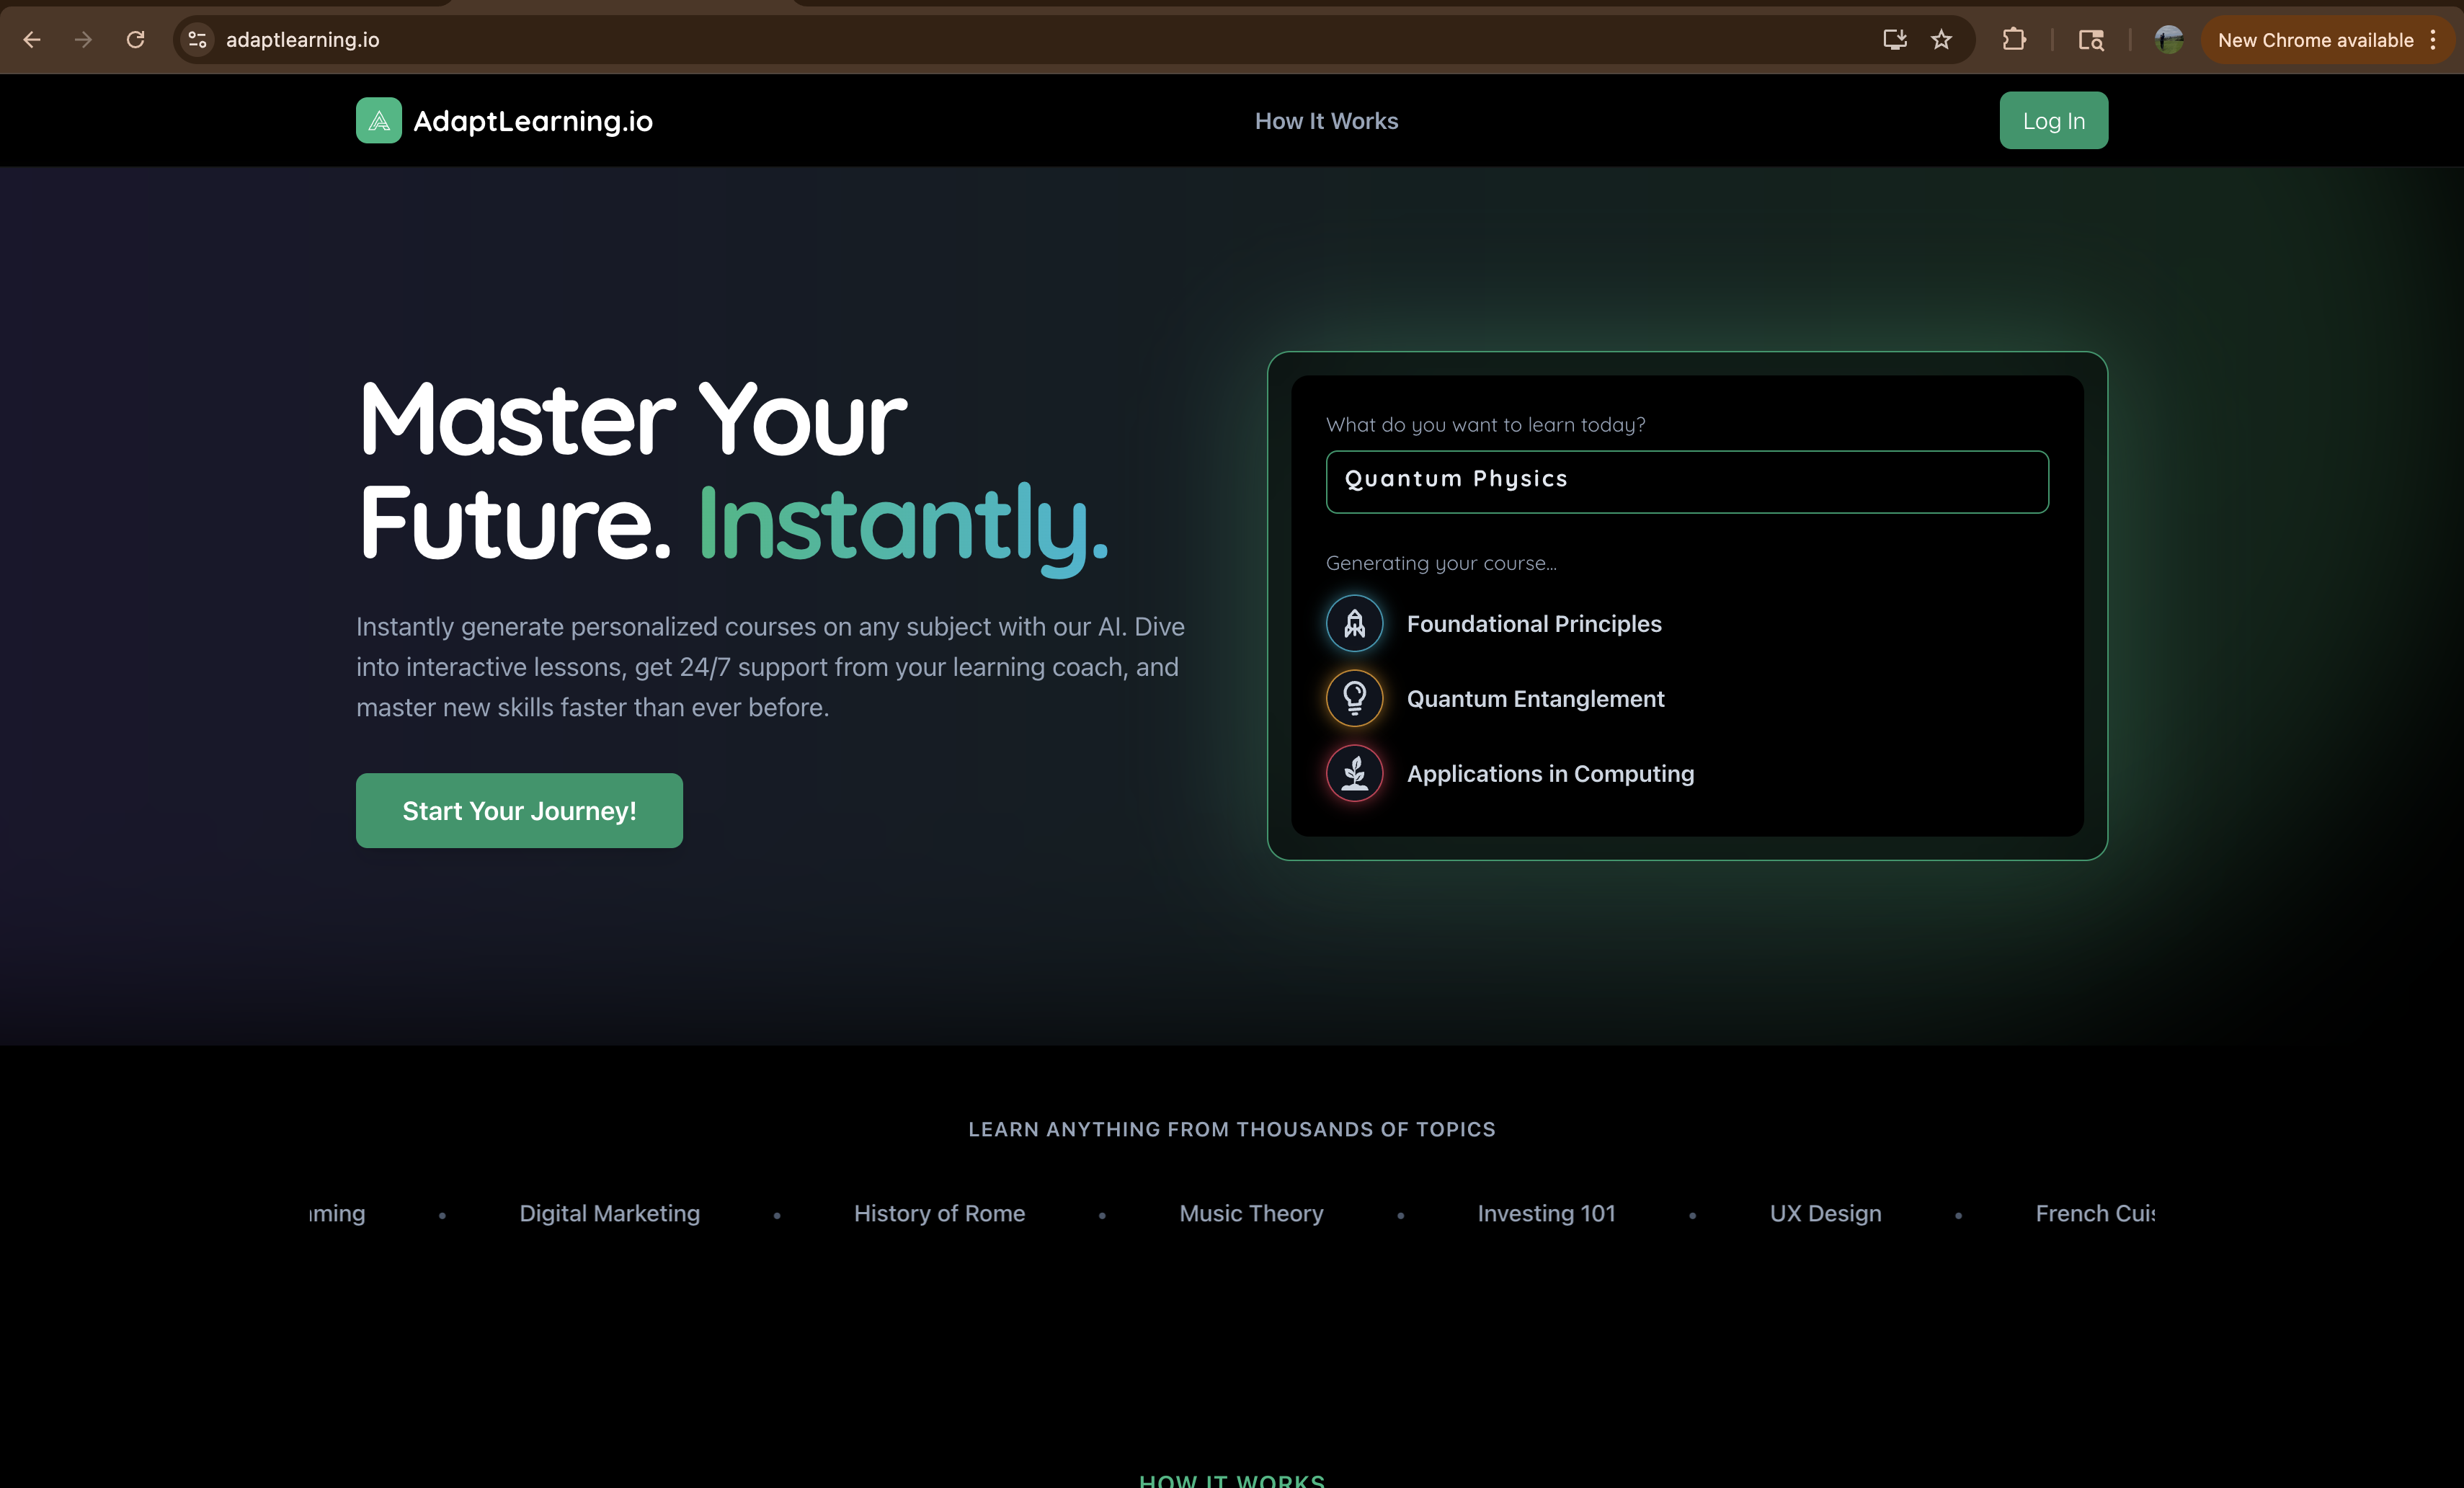
Task: Click the rocket icon beside Foundational Principles
Action: click(x=1354, y=624)
